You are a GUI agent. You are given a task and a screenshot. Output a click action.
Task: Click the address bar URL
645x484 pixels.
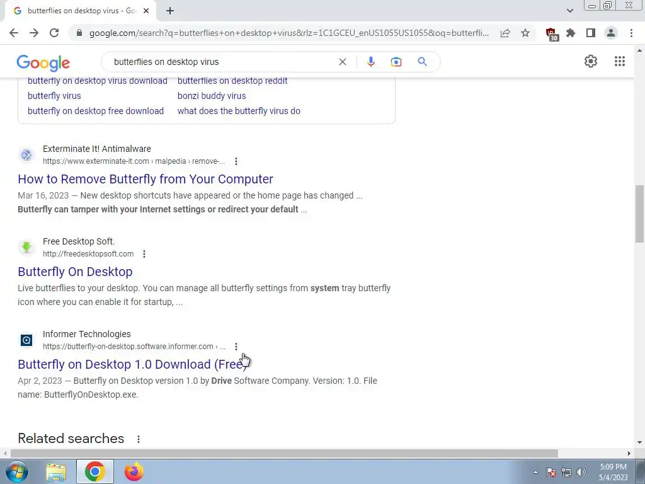[288, 33]
